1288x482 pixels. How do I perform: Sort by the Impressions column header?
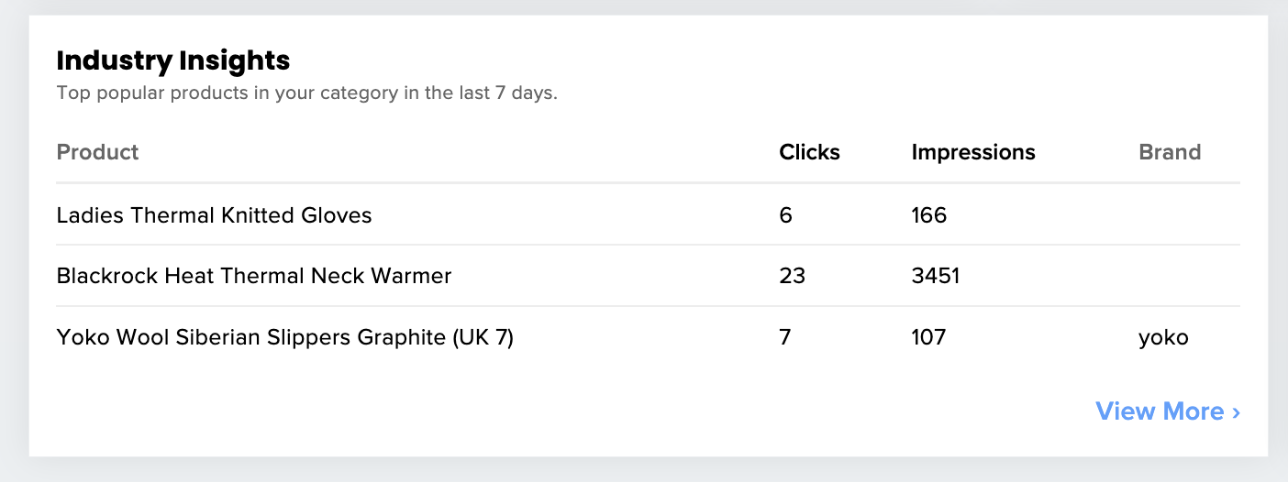pyautogui.click(x=972, y=152)
